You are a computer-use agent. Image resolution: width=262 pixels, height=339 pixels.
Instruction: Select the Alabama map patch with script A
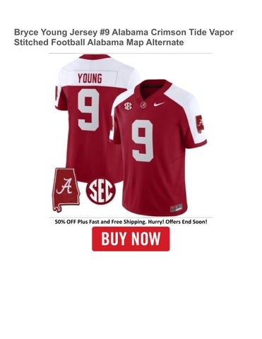pyautogui.click(x=66, y=190)
